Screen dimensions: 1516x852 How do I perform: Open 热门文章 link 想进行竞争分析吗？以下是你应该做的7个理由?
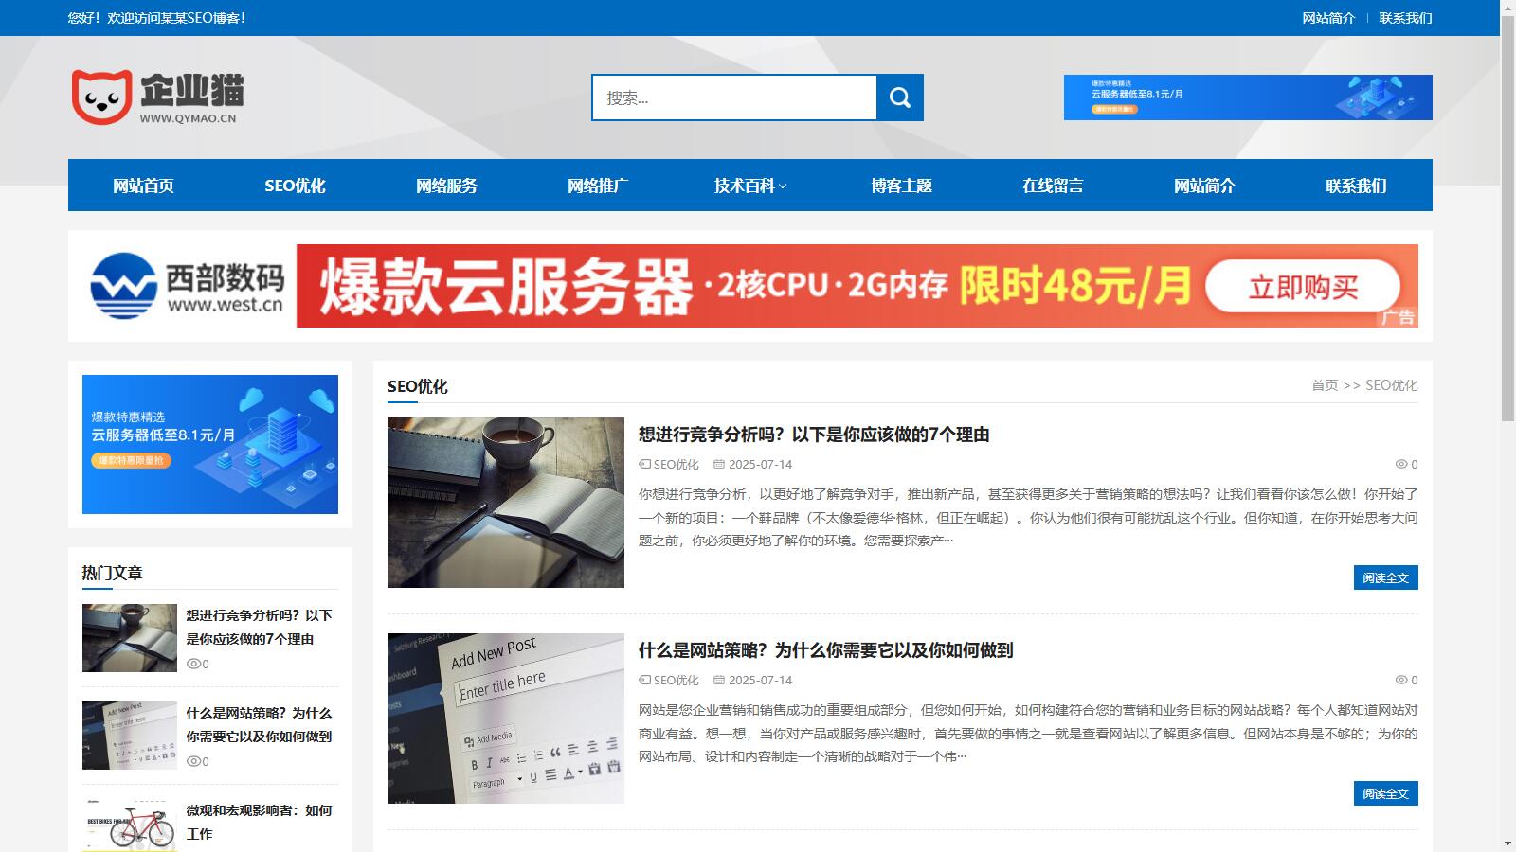tap(260, 627)
